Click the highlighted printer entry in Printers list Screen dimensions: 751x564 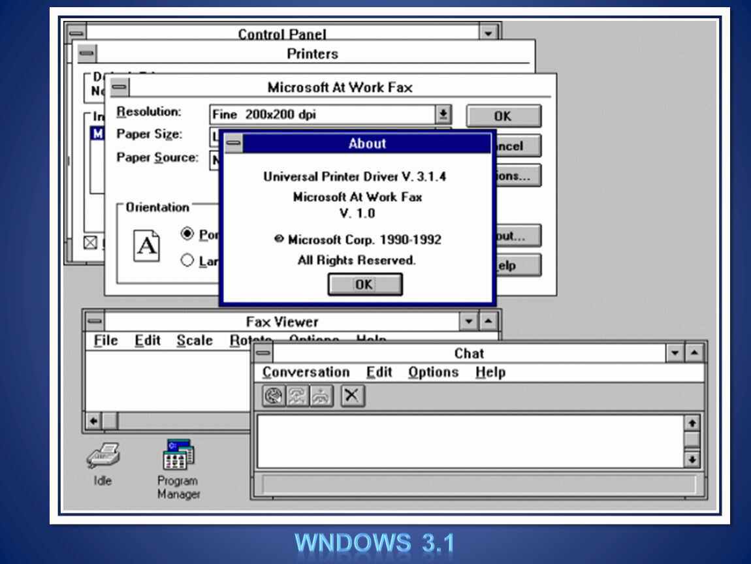click(x=97, y=134)
